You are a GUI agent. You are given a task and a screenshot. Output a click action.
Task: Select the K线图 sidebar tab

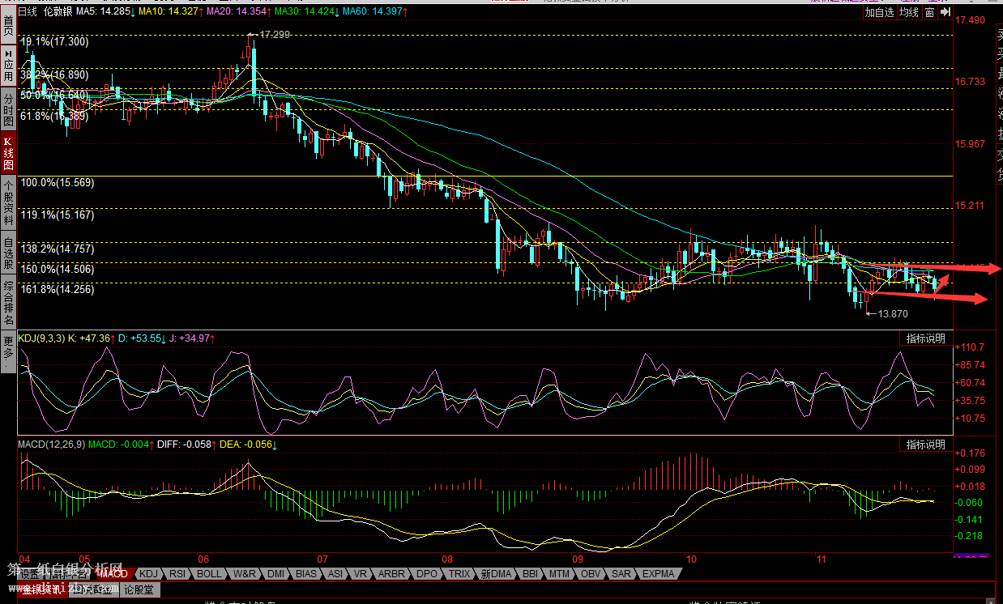click(8, 153)
